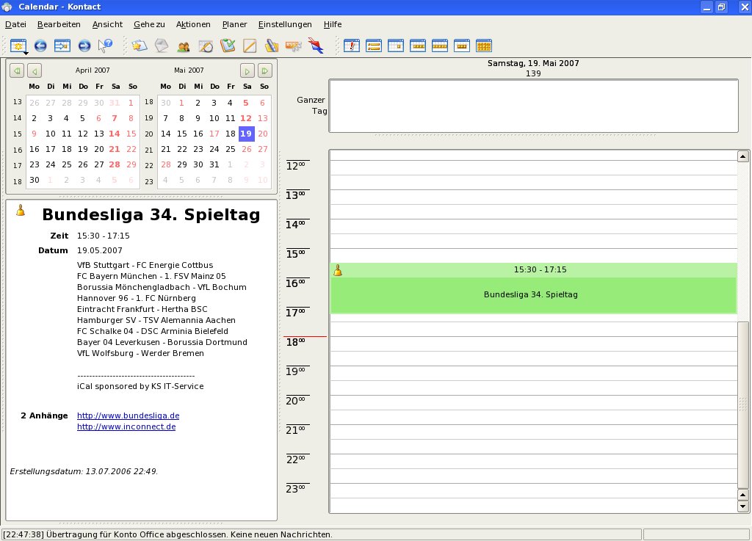Click the Erstellungsdatum: 13.07.2006 22:49 text
752x541 pixels.
pyautogui.click(x=84, y=471)
